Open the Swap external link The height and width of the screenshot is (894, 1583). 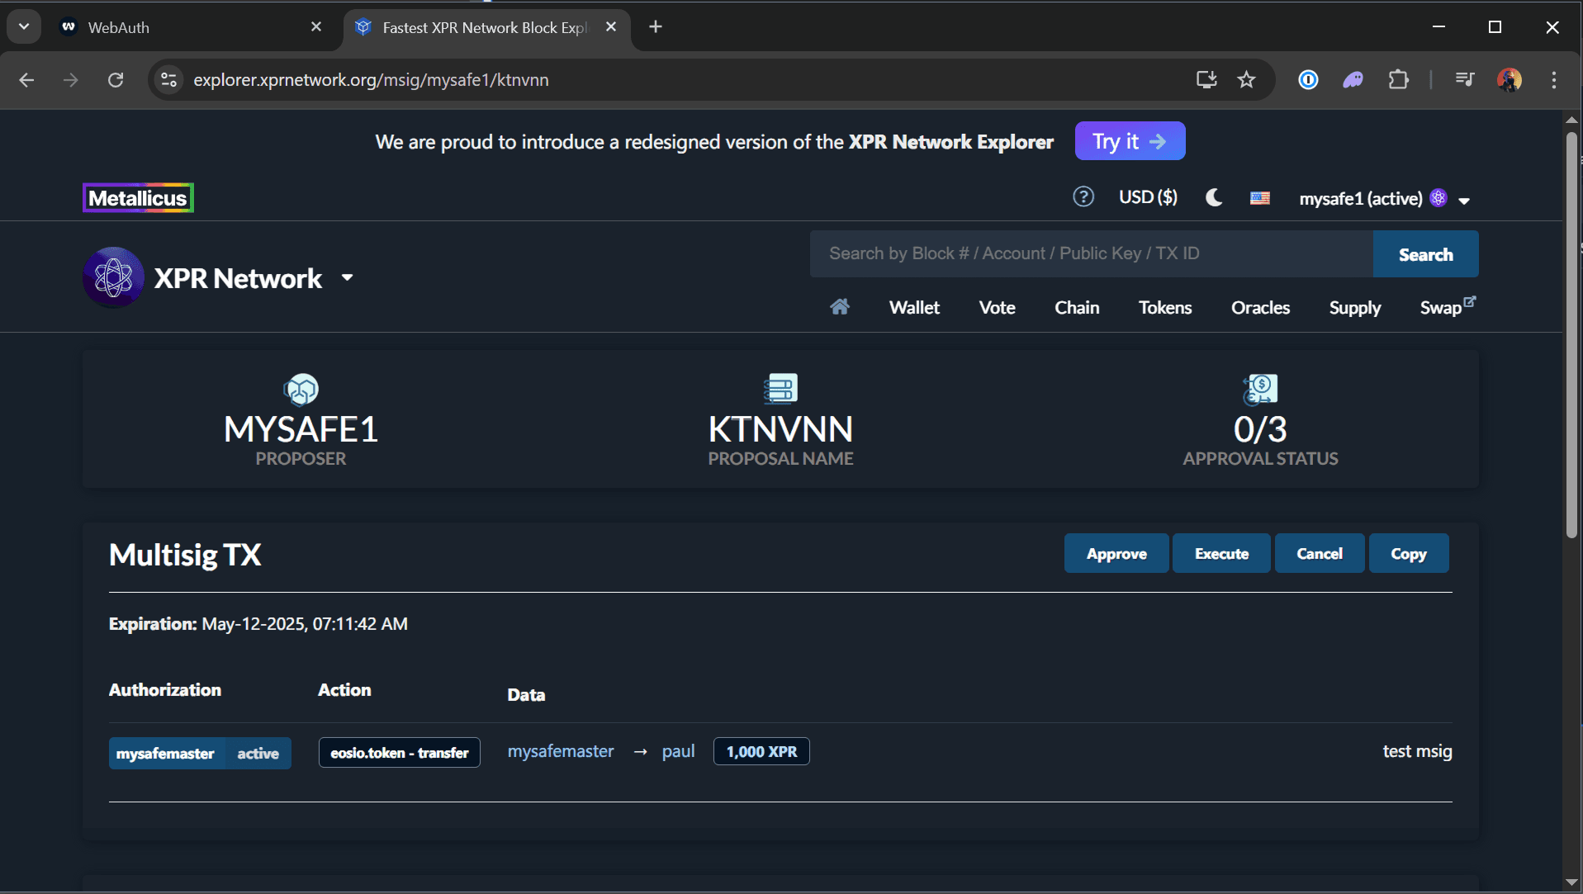pyautogui.click(x=1448, y=307)
